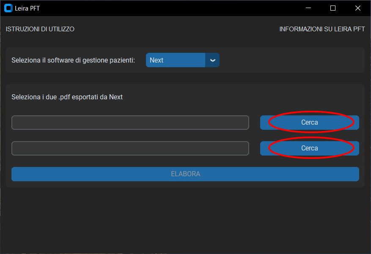
Task: Click Cerca for the second PDF
Action: pyautogui.click(x=310, y=148)
